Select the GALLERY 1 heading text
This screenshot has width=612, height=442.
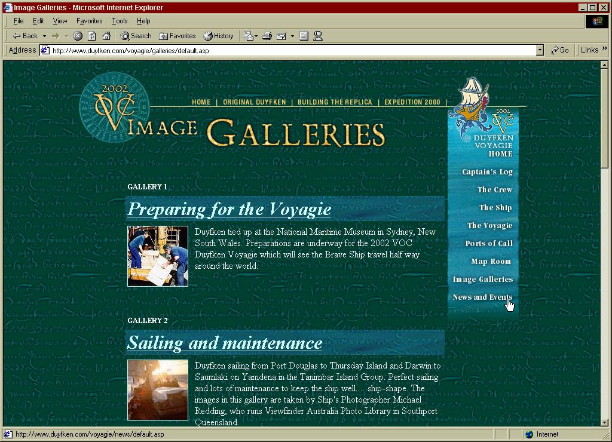click(x=147, y=187)
